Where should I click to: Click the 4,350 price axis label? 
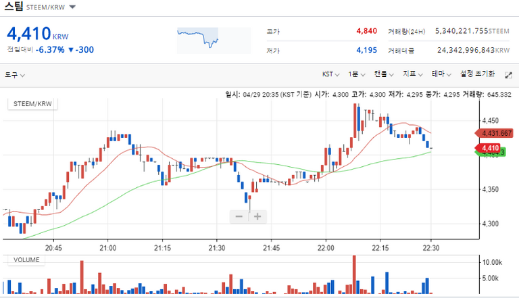[x=490, y=189]
